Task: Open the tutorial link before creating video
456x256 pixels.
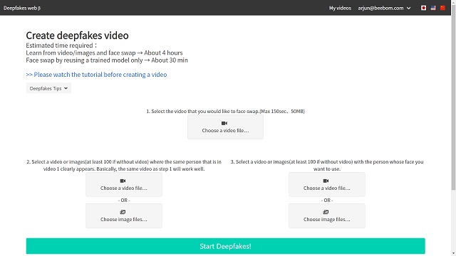Action: click(96, 75)
